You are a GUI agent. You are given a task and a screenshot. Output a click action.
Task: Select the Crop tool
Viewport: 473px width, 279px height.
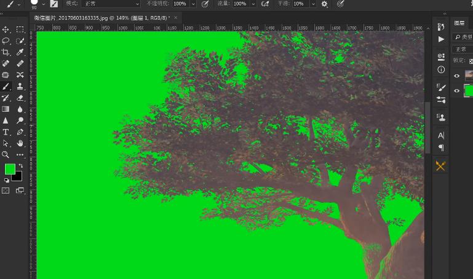[x=6, y=52]
